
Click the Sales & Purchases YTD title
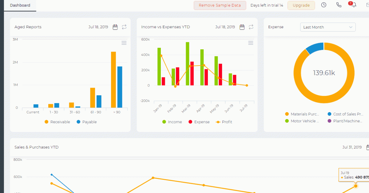37,147
